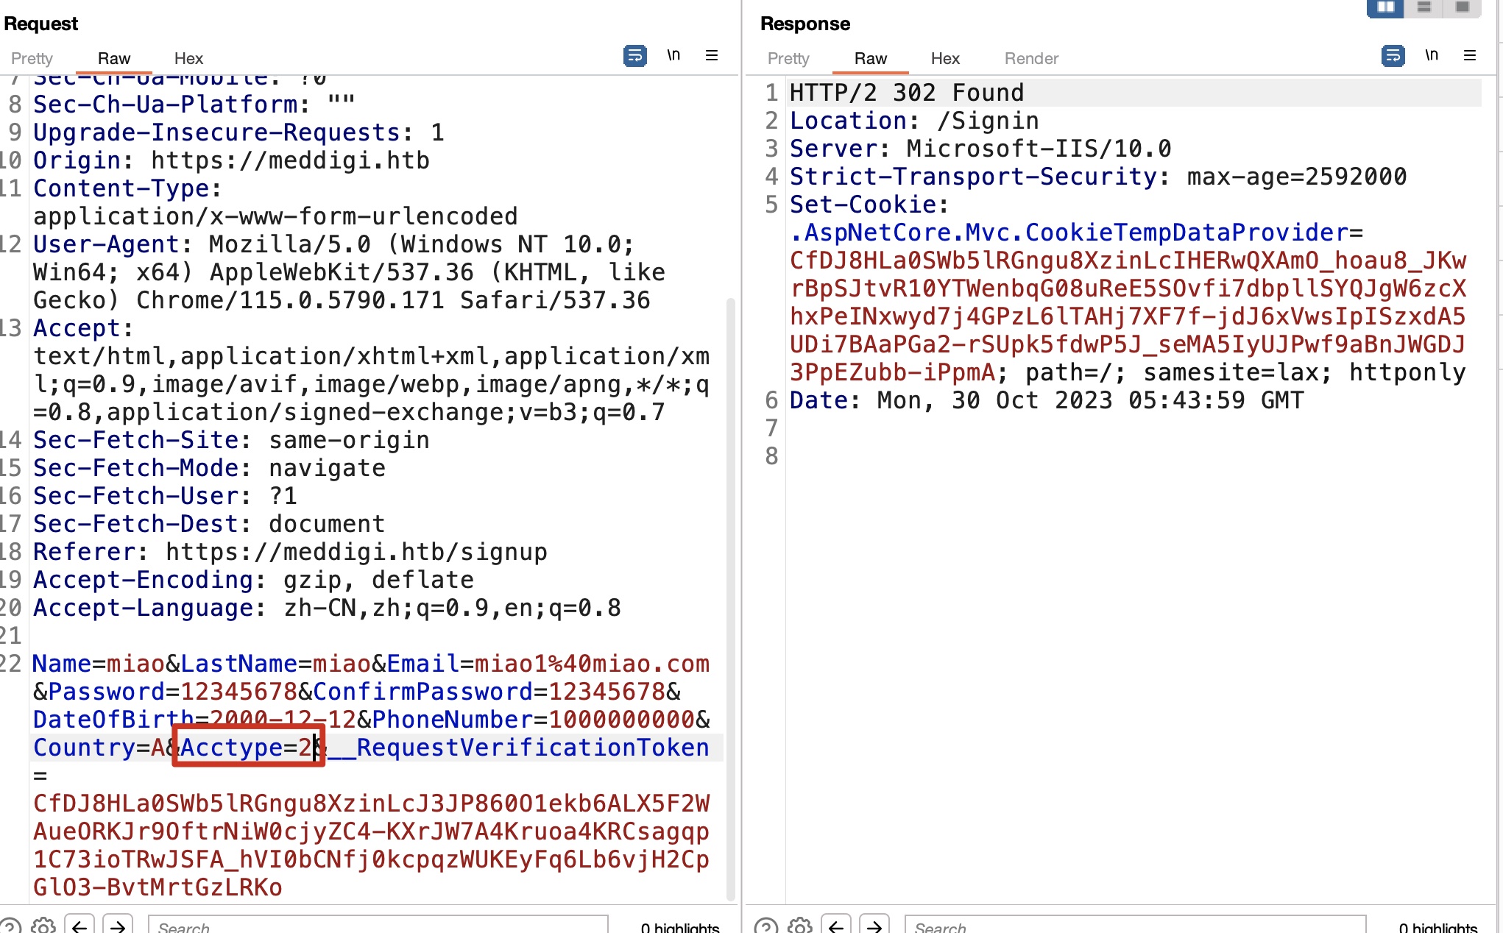Open Request Hex tab

(188, 58)
